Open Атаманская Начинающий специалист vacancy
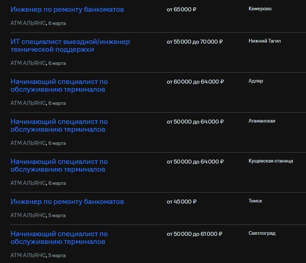Viewport: 306px width, 263px height. pos(59,125)
